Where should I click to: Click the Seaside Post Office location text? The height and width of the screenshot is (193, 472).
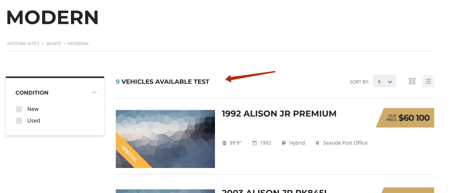[x=345, y=143]
